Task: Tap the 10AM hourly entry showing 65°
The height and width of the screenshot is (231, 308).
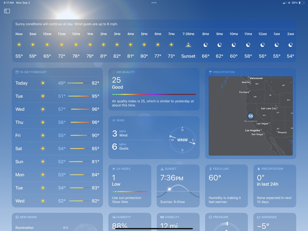Action: 47,45
